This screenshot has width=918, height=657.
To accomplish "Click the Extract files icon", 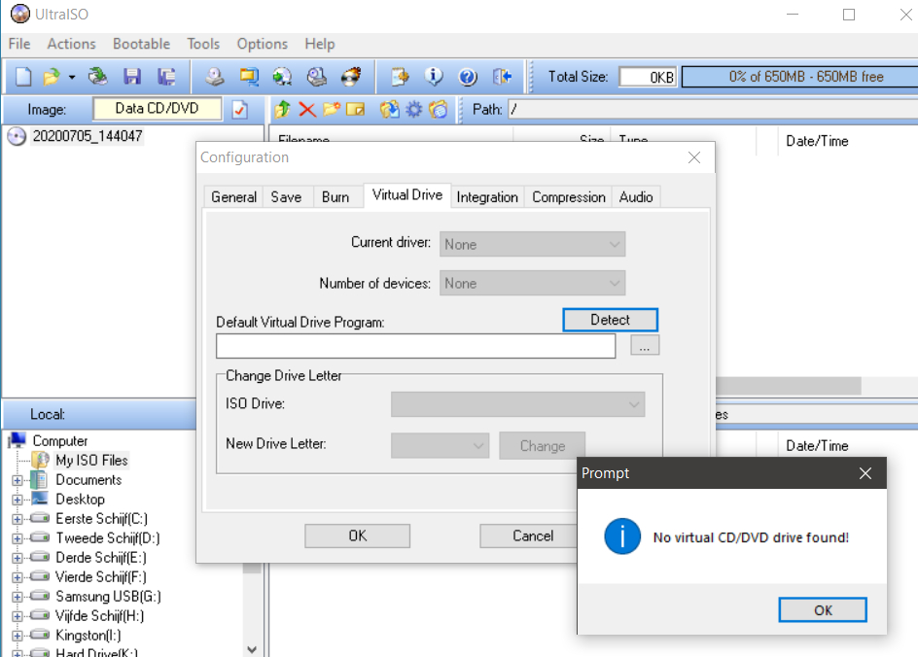I will [389, 109].
